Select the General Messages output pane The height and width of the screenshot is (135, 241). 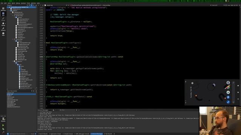pos(97,134)
